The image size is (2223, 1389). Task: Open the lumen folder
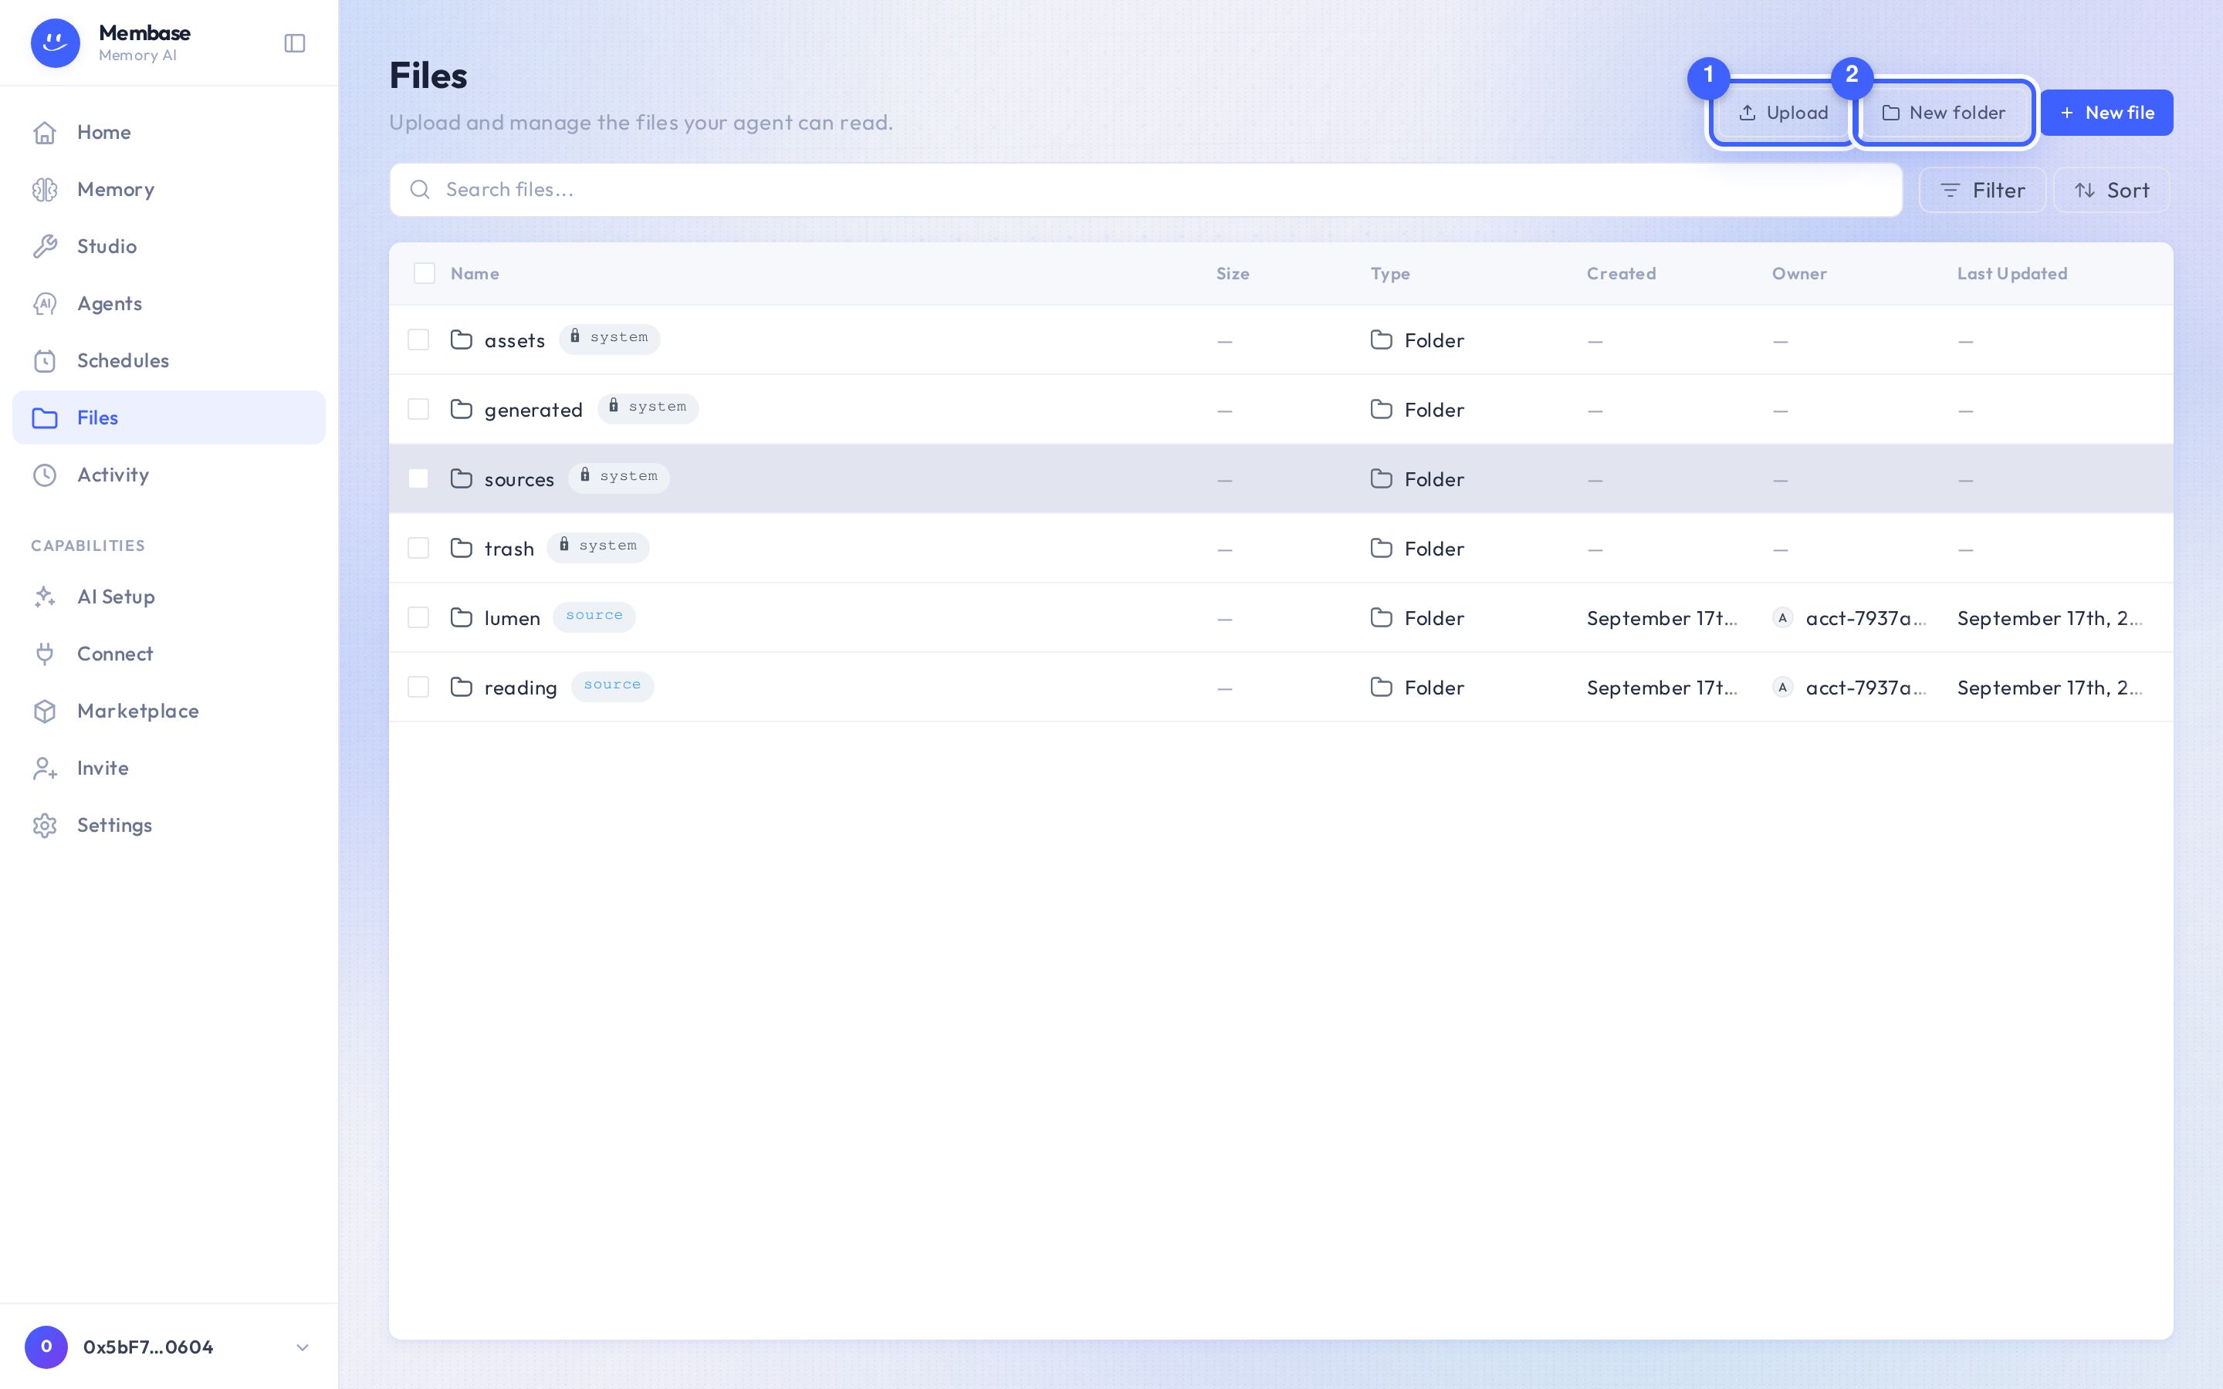(512, 618)
